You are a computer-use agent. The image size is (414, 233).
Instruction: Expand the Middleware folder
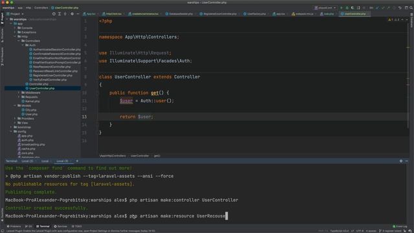coord(19,93)
